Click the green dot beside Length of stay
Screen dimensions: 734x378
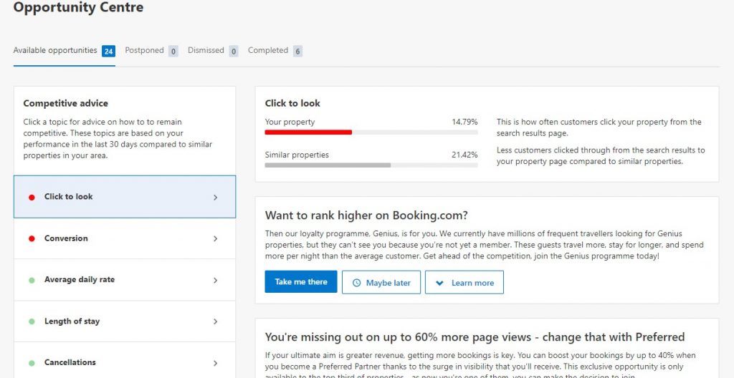(x=32, y=321)
